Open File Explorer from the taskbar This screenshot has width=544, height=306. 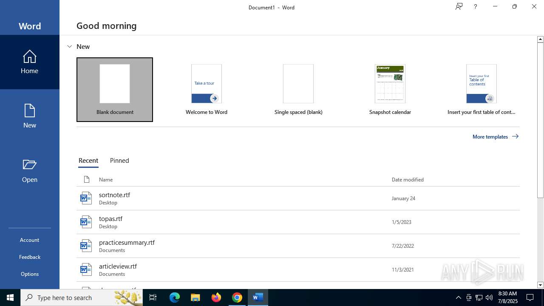tap(195, 297)
